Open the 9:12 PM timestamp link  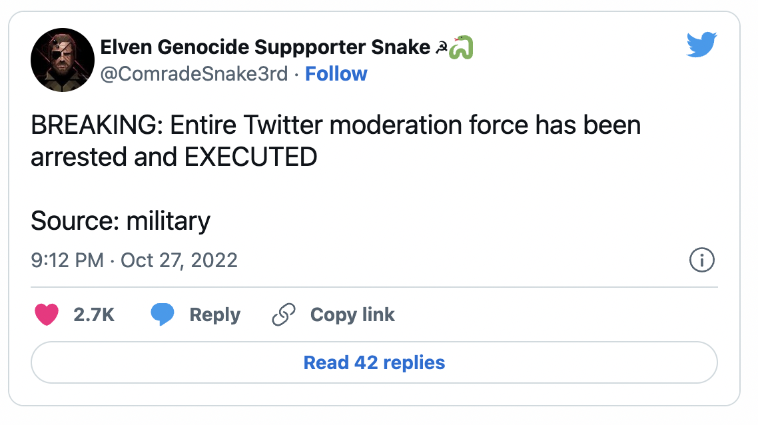(x=67, y=260)
